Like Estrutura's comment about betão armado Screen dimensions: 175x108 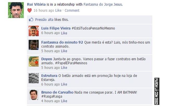[x=64, y=84]
